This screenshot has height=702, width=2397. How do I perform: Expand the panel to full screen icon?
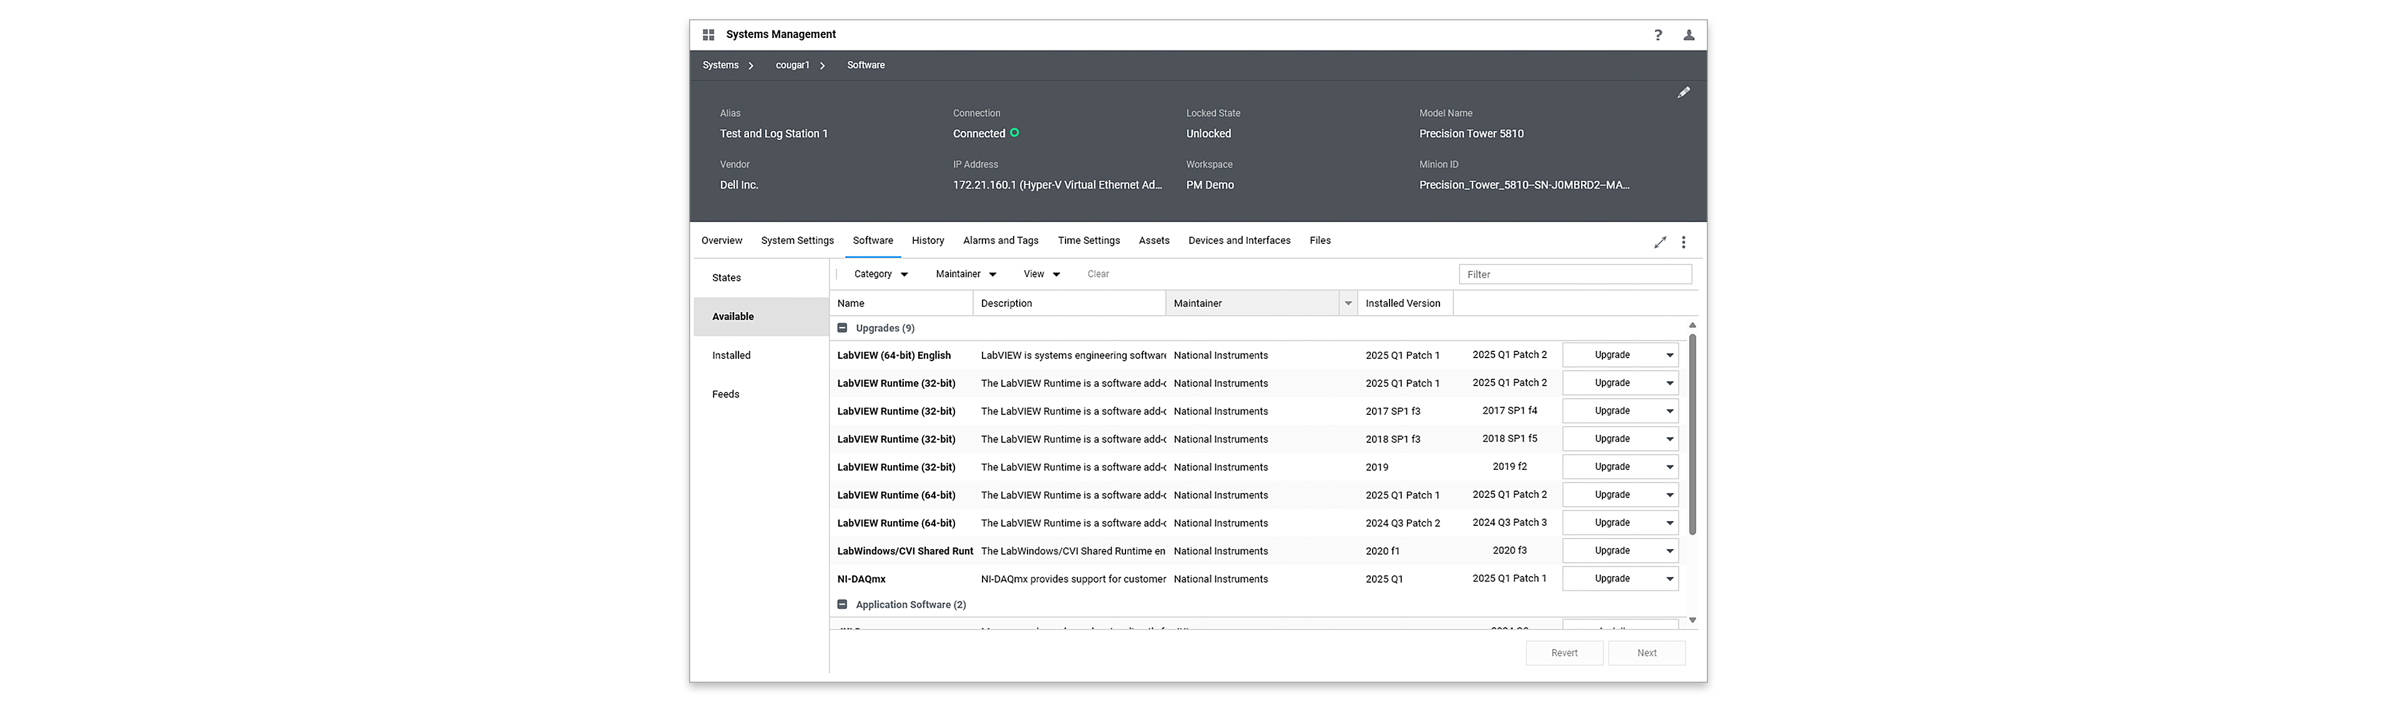[1660, 241]
